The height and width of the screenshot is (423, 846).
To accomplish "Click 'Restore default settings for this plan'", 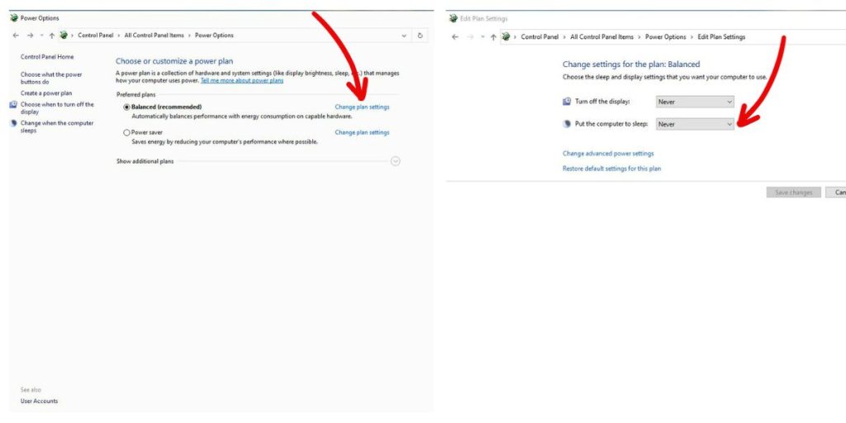I will pos(612,169).
